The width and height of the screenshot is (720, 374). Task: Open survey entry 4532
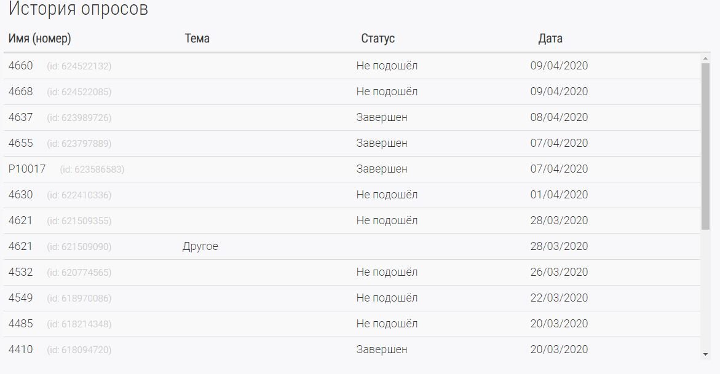click(x=21, y=272)
